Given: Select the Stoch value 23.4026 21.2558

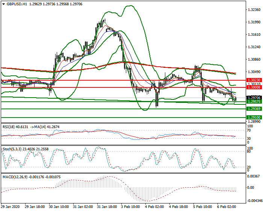Looking at the screenshot, I should pos(36,149).
